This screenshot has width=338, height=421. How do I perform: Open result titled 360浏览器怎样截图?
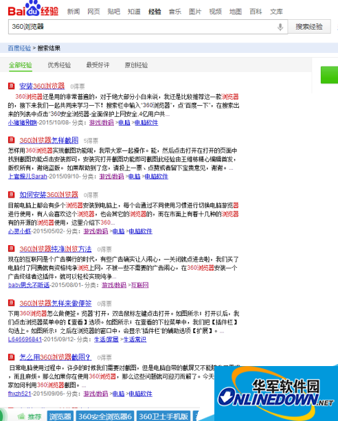point(49,140)
